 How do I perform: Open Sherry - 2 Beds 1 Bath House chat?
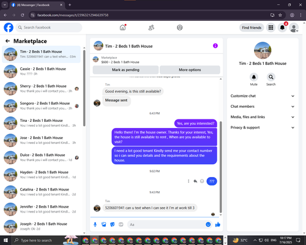click(41, 89)
